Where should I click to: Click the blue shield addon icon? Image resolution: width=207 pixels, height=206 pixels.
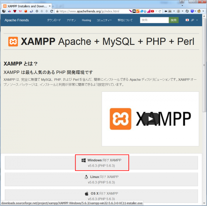pos(192,11)
